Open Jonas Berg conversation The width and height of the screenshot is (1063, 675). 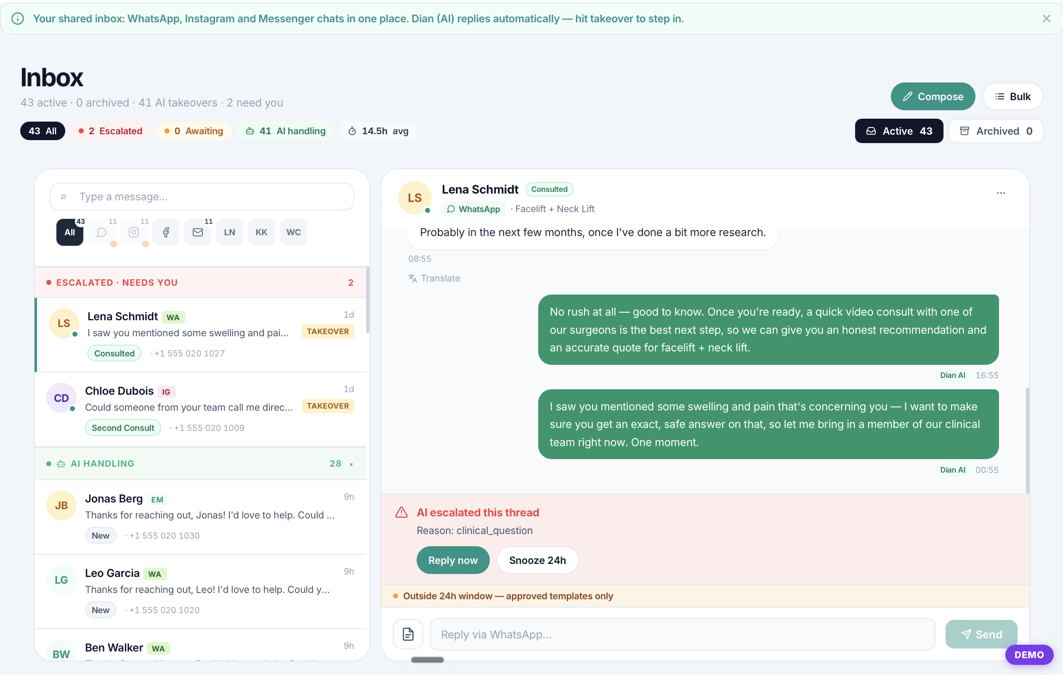click(200, 516)
